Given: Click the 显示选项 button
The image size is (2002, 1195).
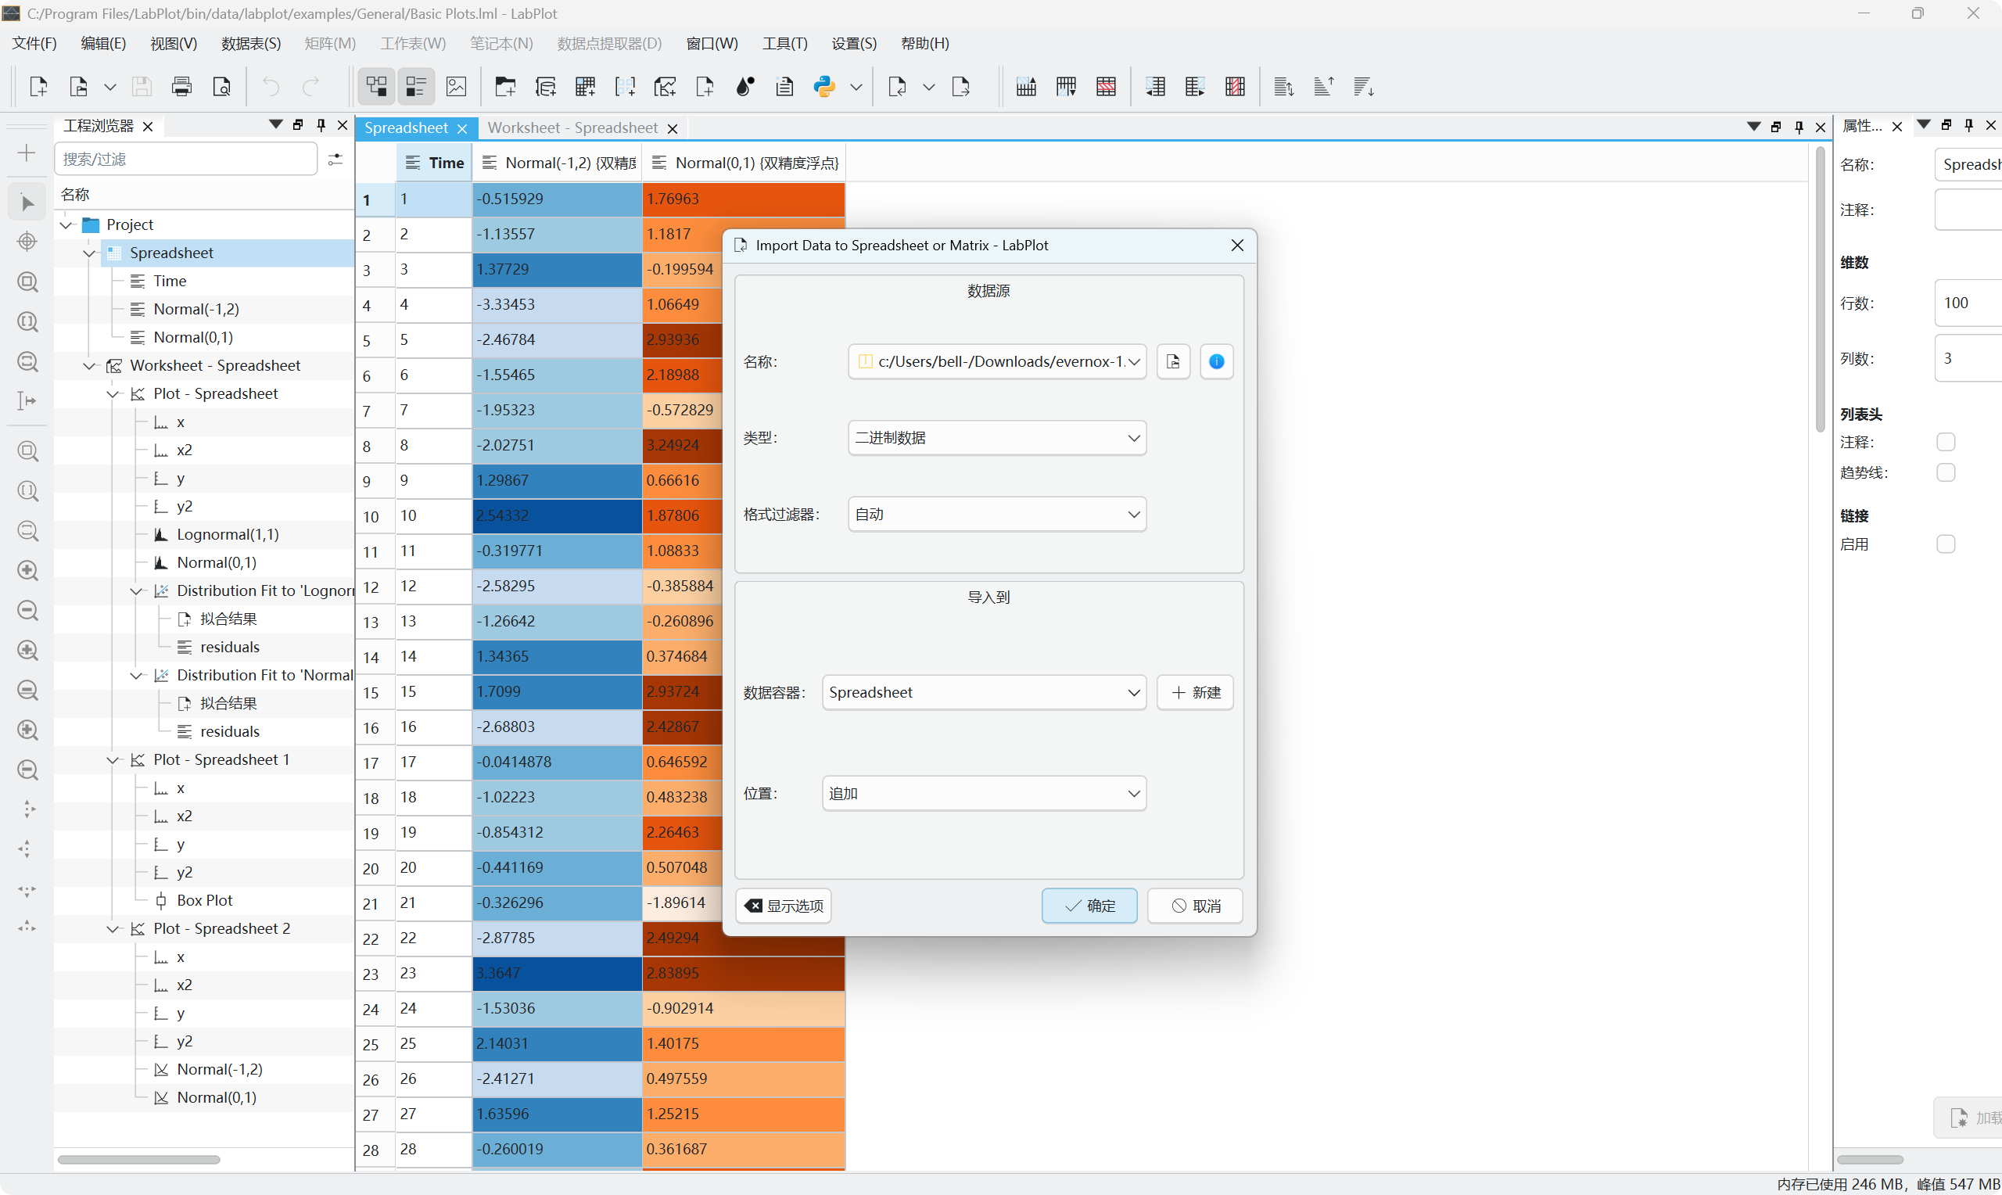Looking at the screenshot, I should coord(784,906).
